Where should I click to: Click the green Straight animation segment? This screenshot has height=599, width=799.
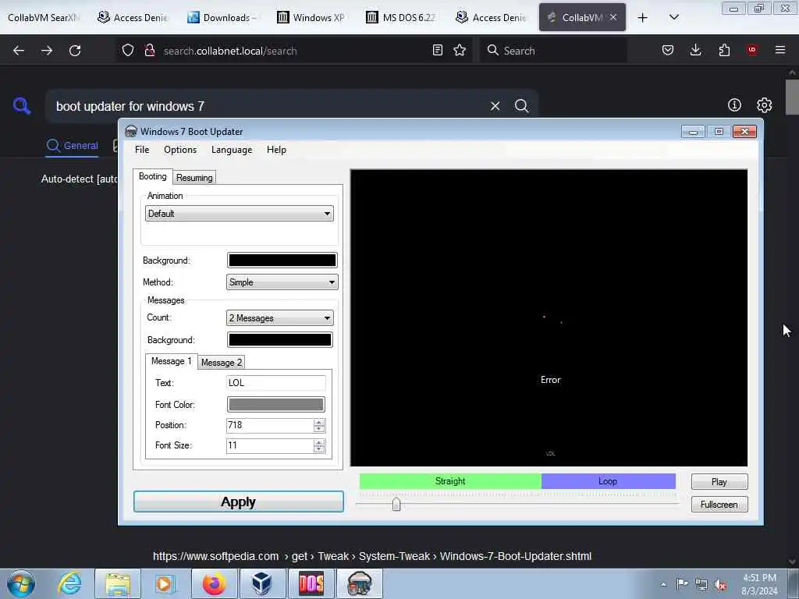click(x=450, y=480)
